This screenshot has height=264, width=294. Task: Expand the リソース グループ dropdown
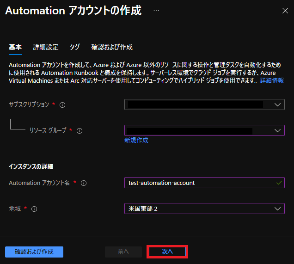click(x=204, y=130)
